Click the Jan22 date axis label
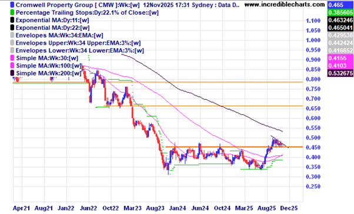Screen dimensions: 354x214 [x=66, y=208]
